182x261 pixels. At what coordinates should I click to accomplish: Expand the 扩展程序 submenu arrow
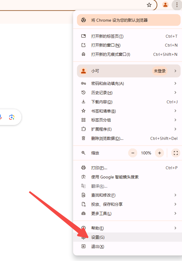175,129
